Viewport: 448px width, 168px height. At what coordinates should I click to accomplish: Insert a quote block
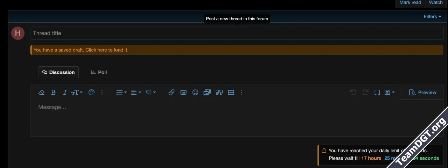tap(219, 93)
